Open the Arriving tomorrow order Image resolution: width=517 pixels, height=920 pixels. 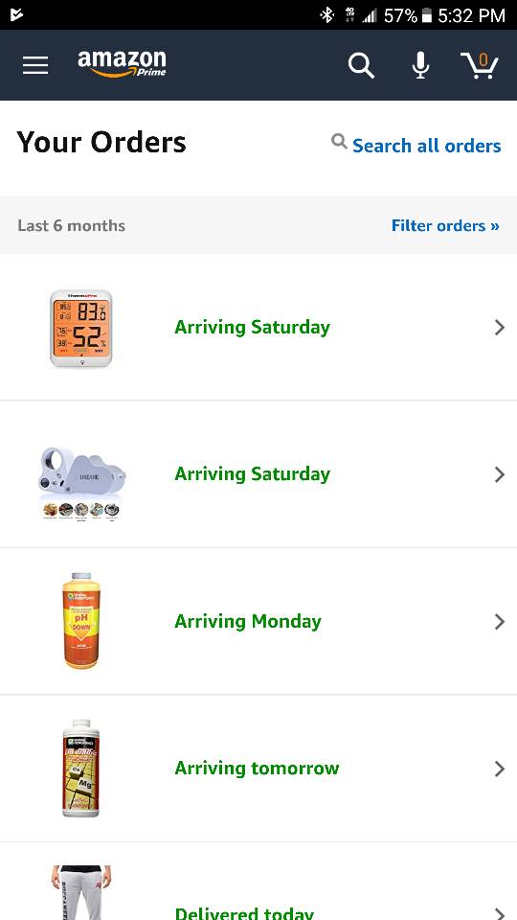(x=257, y=769)
